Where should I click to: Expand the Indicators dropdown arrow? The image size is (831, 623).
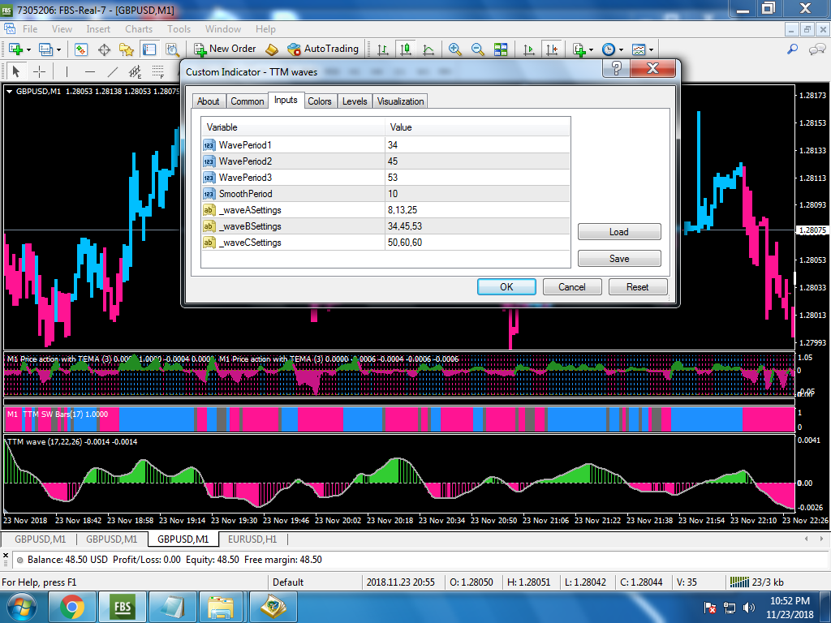(591, 49)
